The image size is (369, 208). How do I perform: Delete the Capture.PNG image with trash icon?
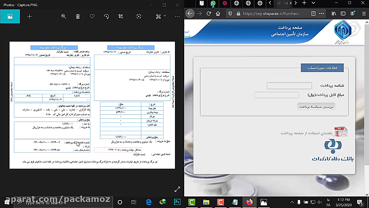pyautogui.click(x=78, y=16)
